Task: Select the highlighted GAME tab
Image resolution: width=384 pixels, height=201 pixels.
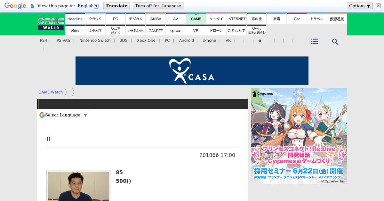Action: click(x=196, y=19)
